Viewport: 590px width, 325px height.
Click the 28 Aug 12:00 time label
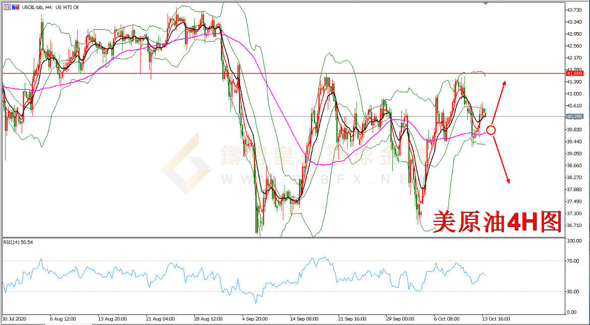(209, 318)
